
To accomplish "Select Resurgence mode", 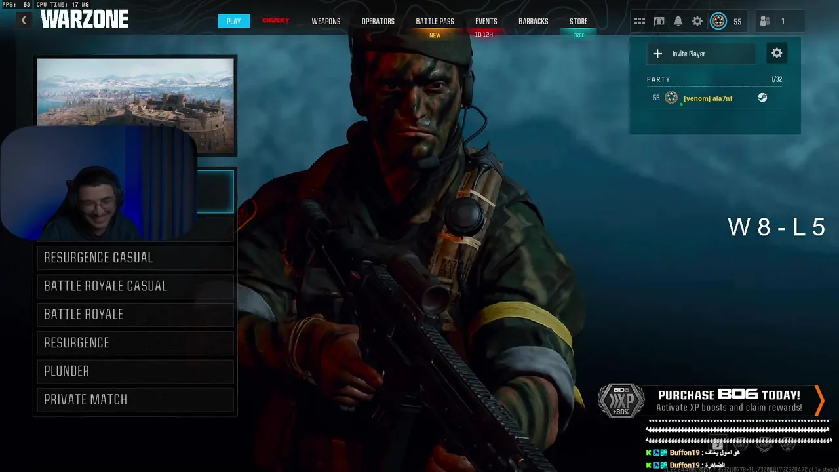I will [136, 343].
